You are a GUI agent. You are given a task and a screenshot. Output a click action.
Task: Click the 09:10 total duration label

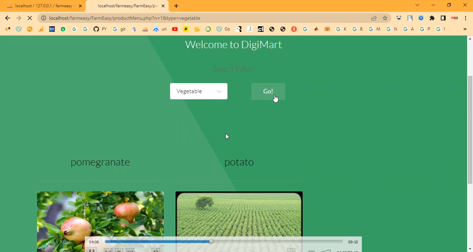(x=353, y=242)
